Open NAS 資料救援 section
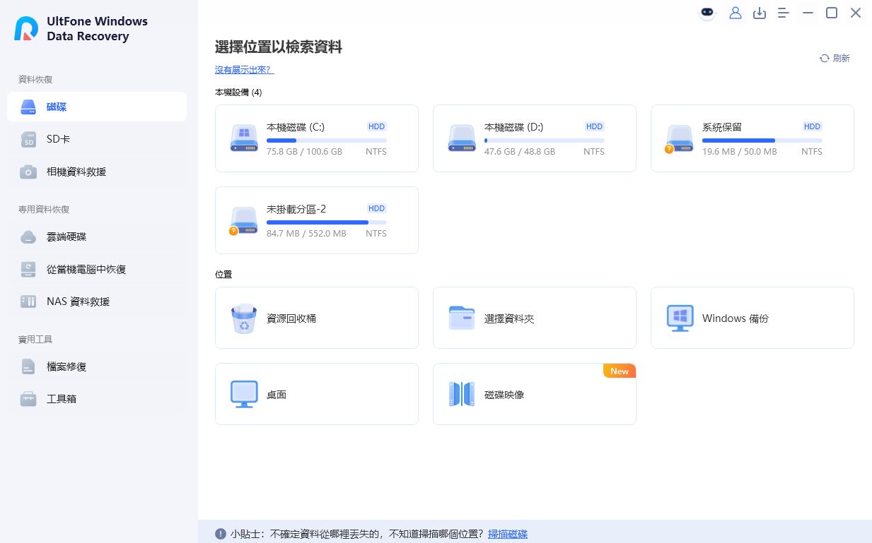The image size is (872, 543). click(x=97, y=302)
